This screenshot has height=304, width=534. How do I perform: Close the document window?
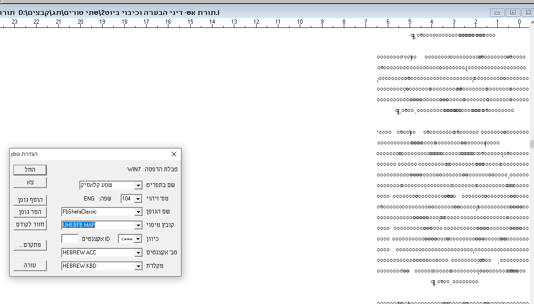528,13
